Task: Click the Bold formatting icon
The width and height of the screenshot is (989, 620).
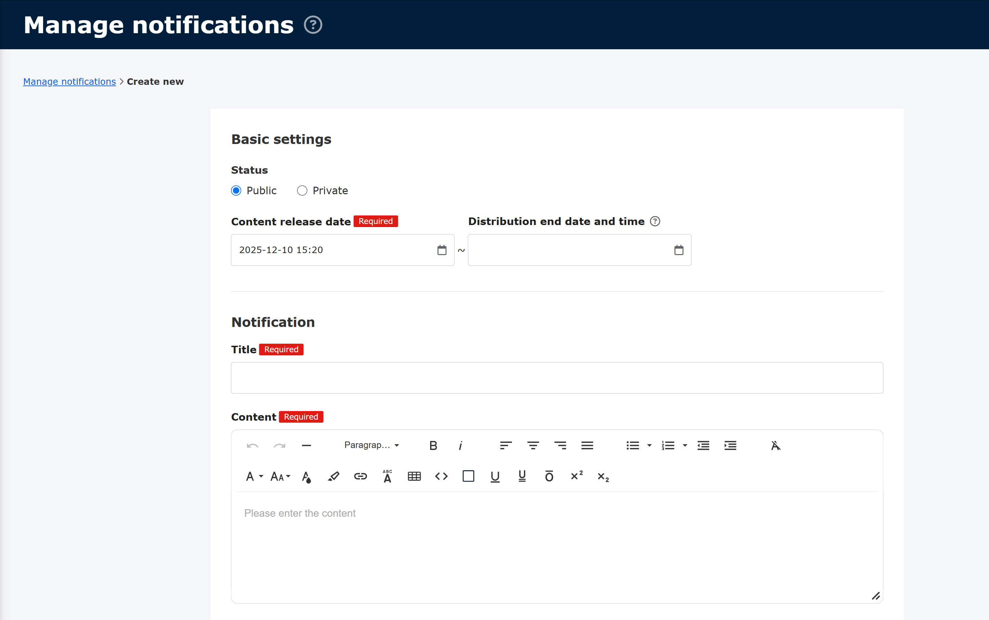Action: point(433,445)
